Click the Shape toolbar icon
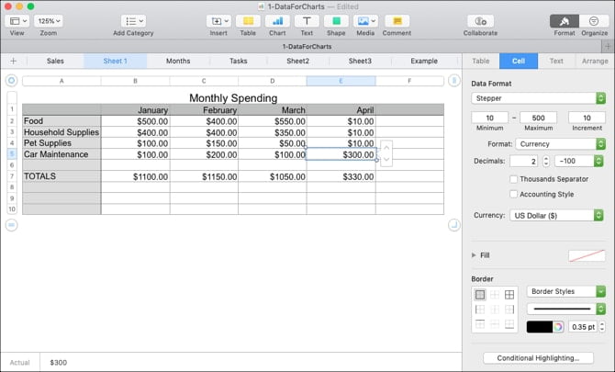The height and width of the screenshot is (372, 615). click(336, 20)
